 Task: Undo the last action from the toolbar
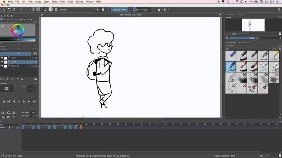21,10
